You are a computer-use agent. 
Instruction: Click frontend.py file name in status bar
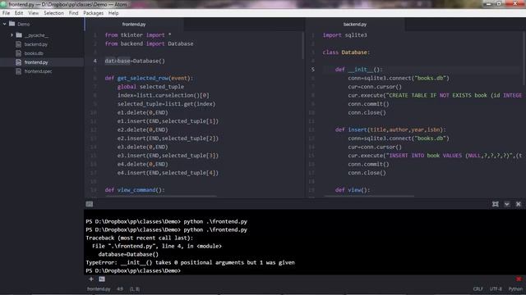coord(99,289)
